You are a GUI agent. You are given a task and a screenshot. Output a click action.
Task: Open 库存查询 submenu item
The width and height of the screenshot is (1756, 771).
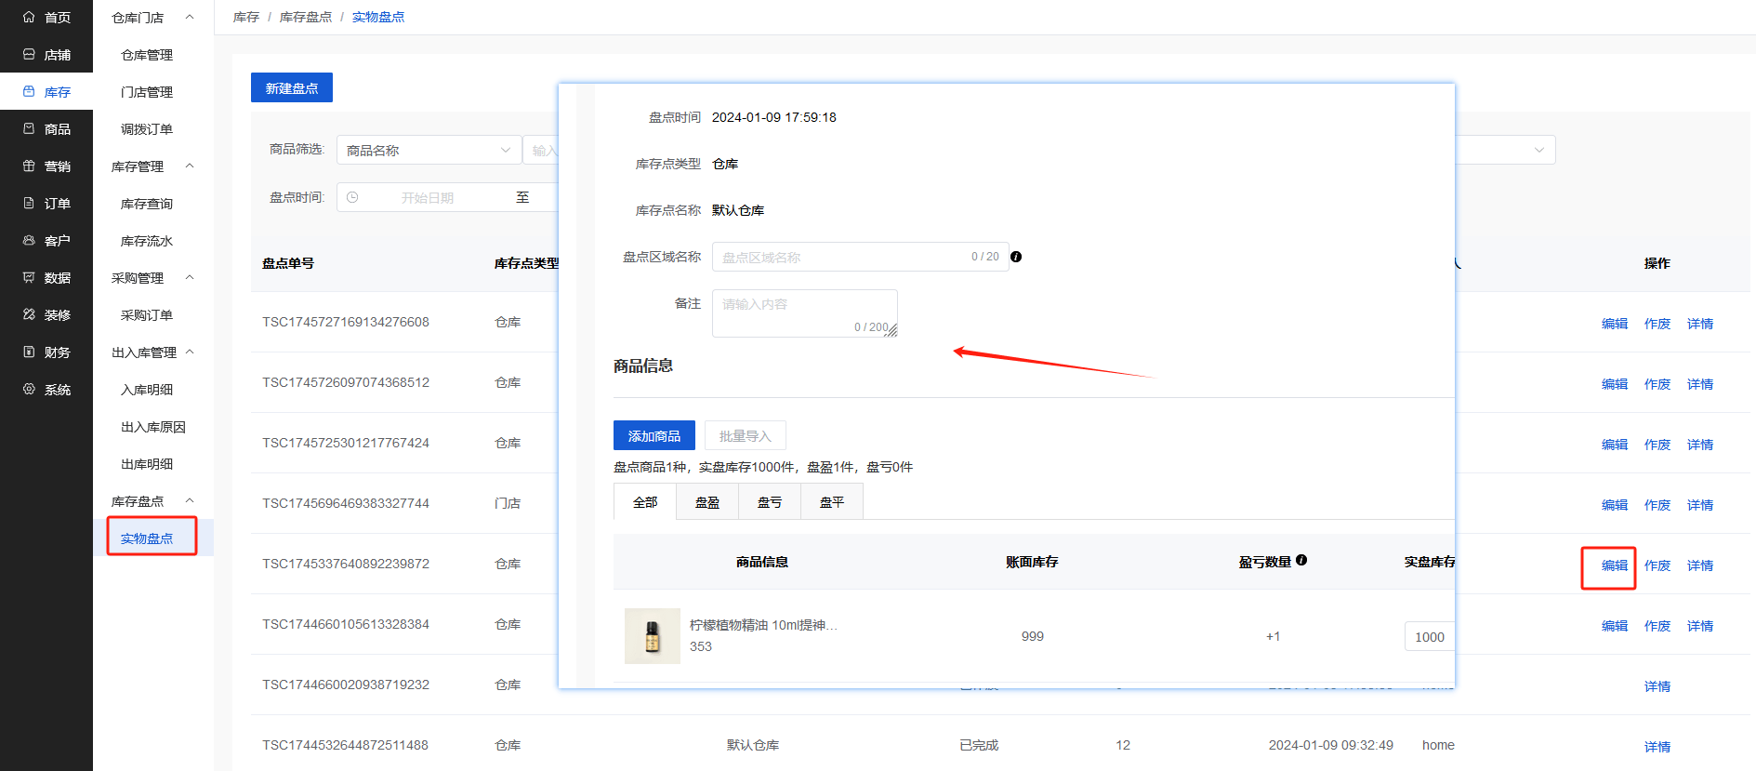147,204
